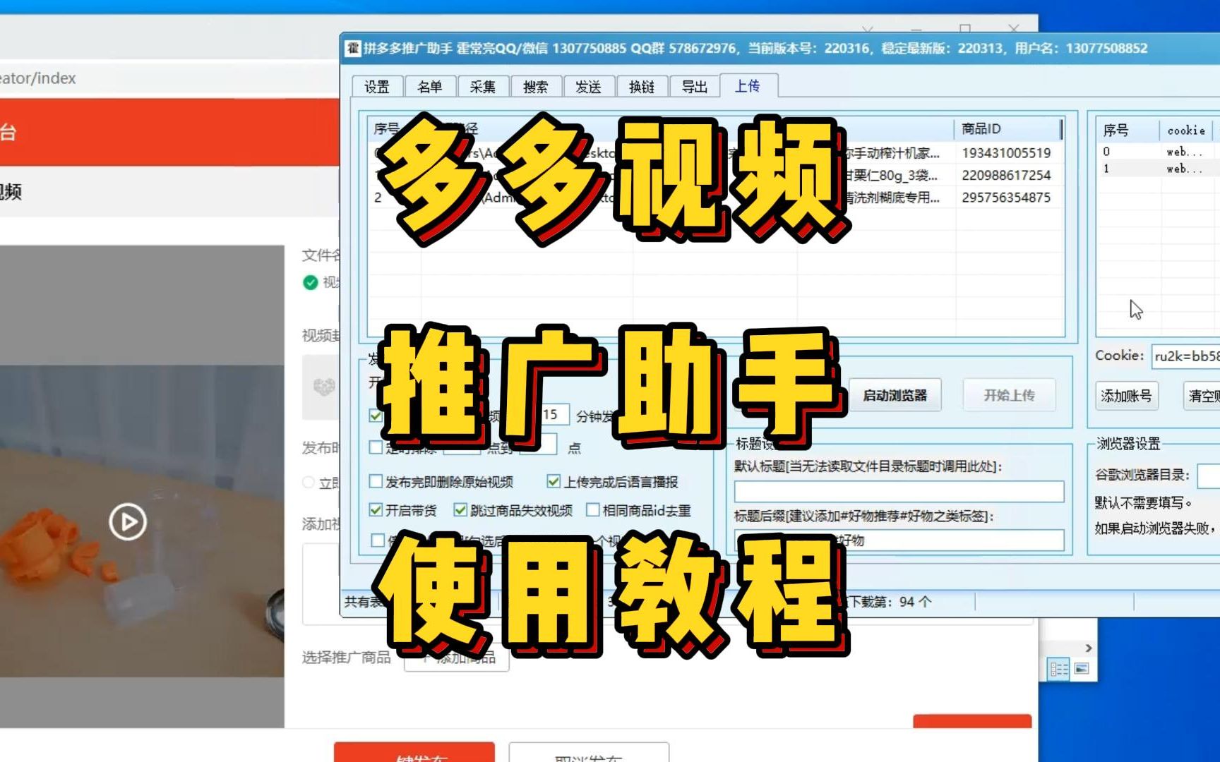Viewport: 1220px width, 762px height.
Task: Switch to the 换链 tab
Action: click(x=642, y=86)
